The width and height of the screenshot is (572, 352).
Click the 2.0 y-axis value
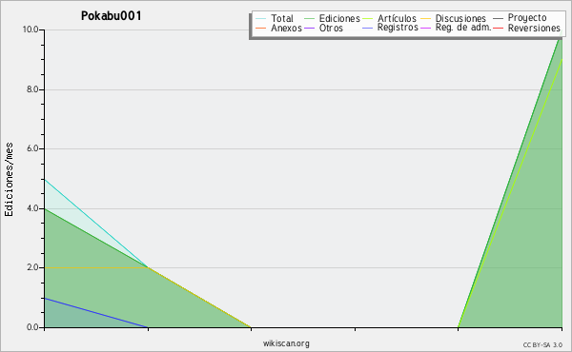(32, 267)
